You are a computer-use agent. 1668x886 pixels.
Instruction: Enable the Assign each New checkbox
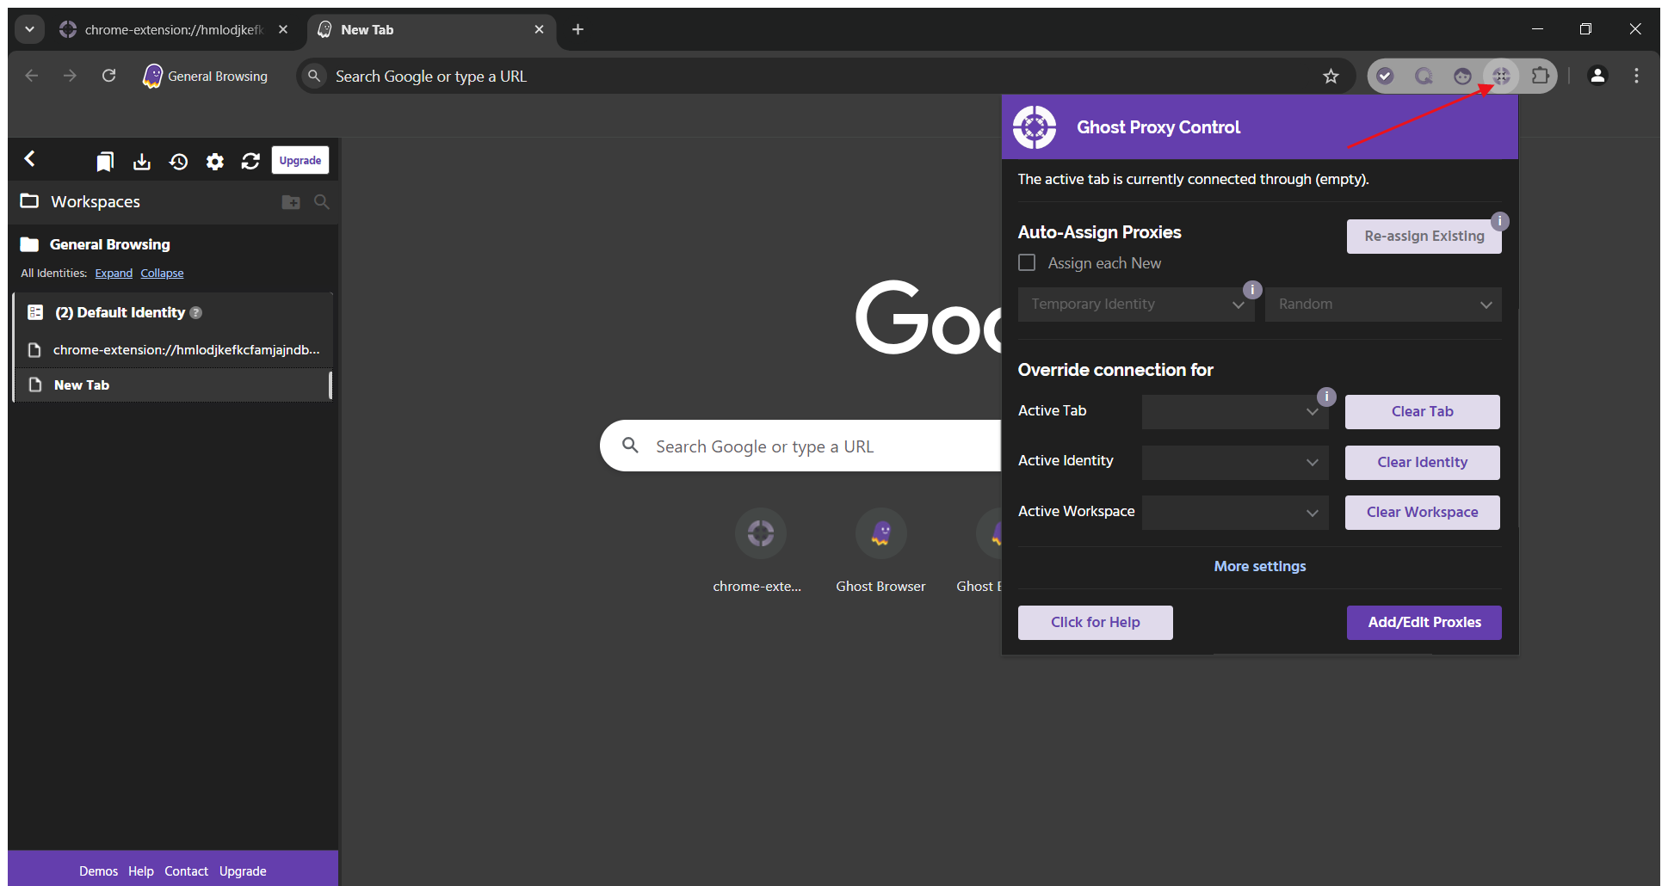click(1027, 262)
